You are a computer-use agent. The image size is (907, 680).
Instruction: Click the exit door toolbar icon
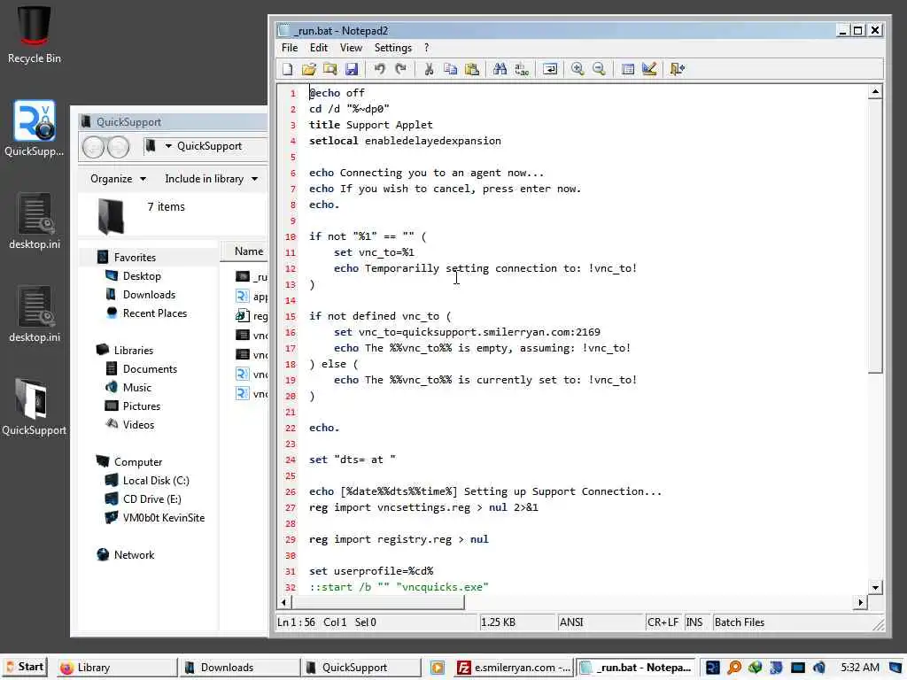(x=677, y=69)
